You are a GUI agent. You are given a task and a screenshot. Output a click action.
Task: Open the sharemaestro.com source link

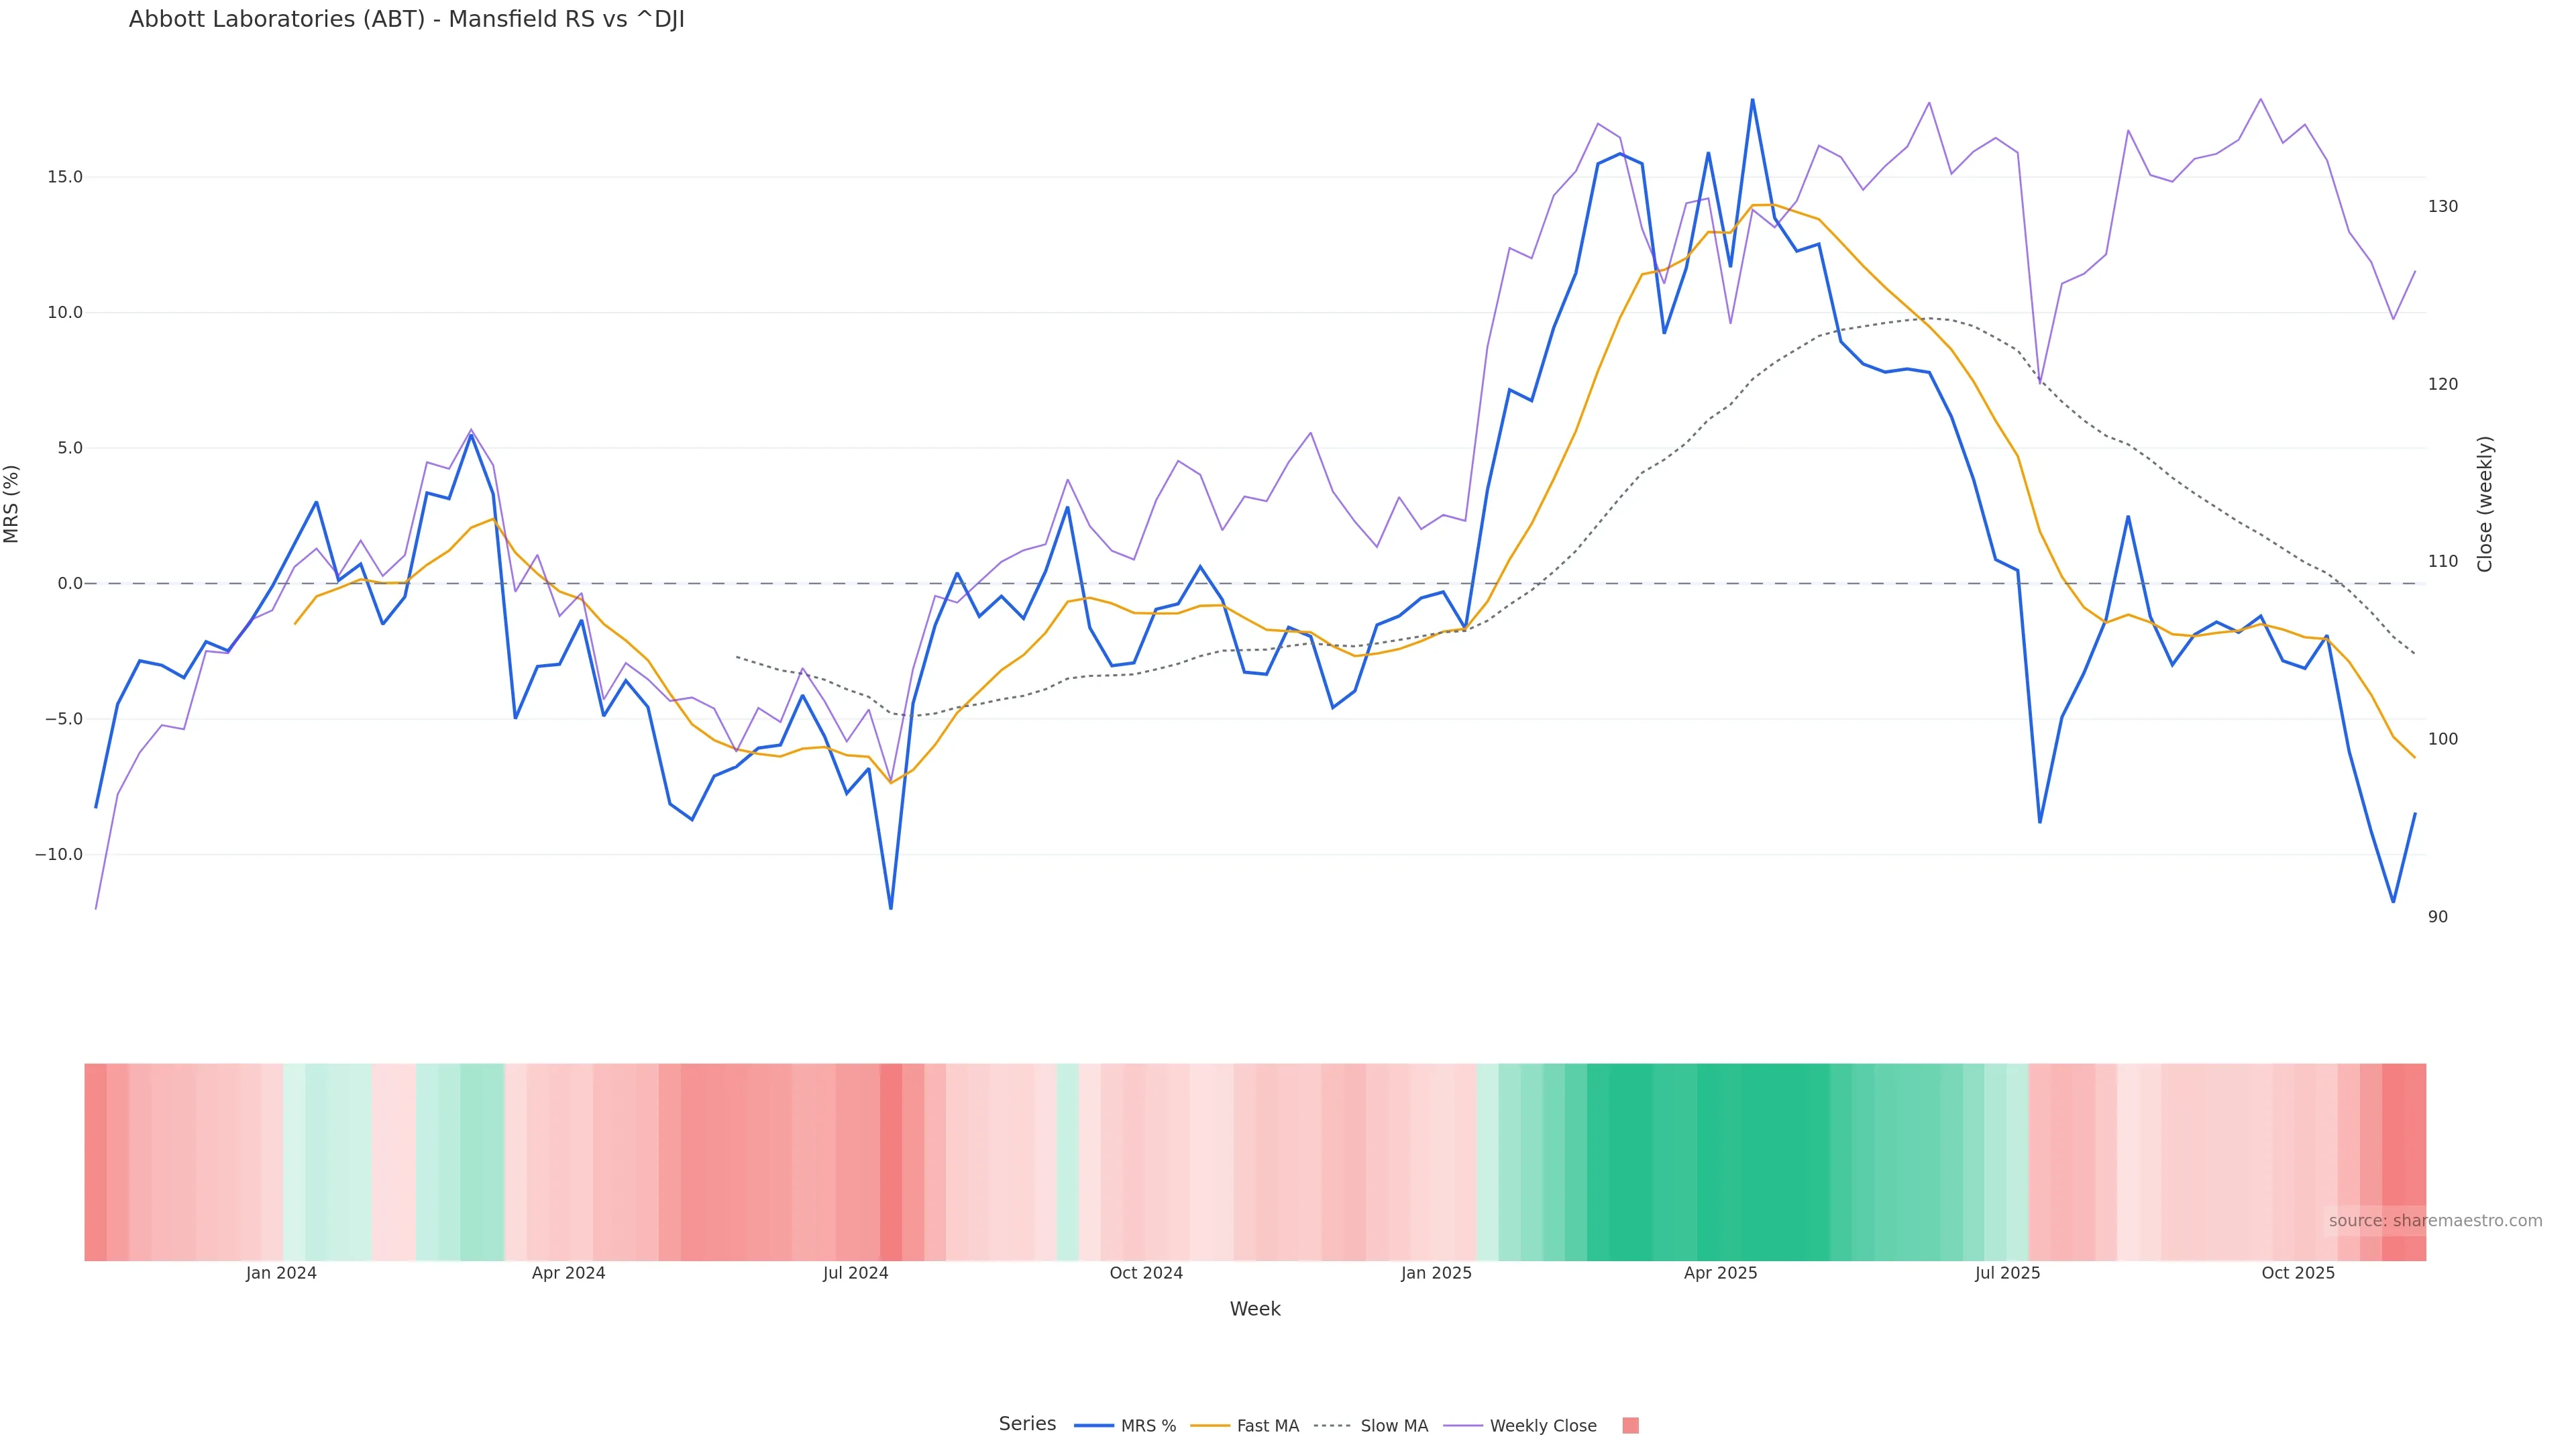coord(2434,1221)
